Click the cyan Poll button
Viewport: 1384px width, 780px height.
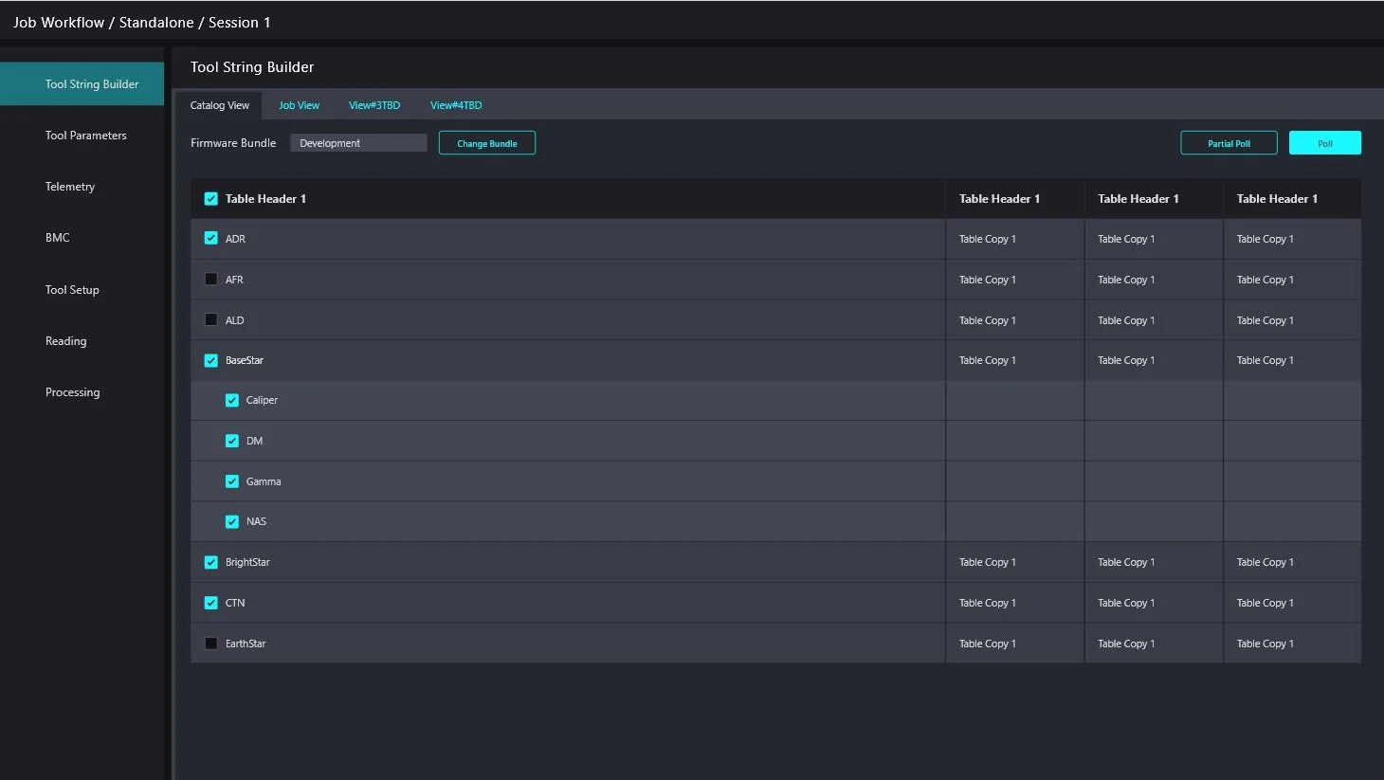[1325, 143]
